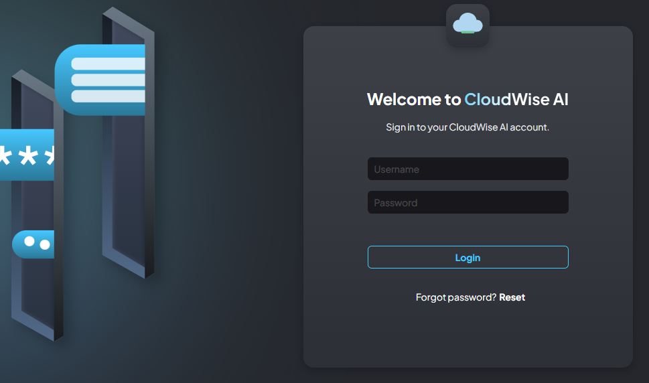Select 'Sign in to your CloudWise AI account.' text
Image resolution: width=649 pixels, height=383 pixels.
pyautogui.click(x=467, y=127)
